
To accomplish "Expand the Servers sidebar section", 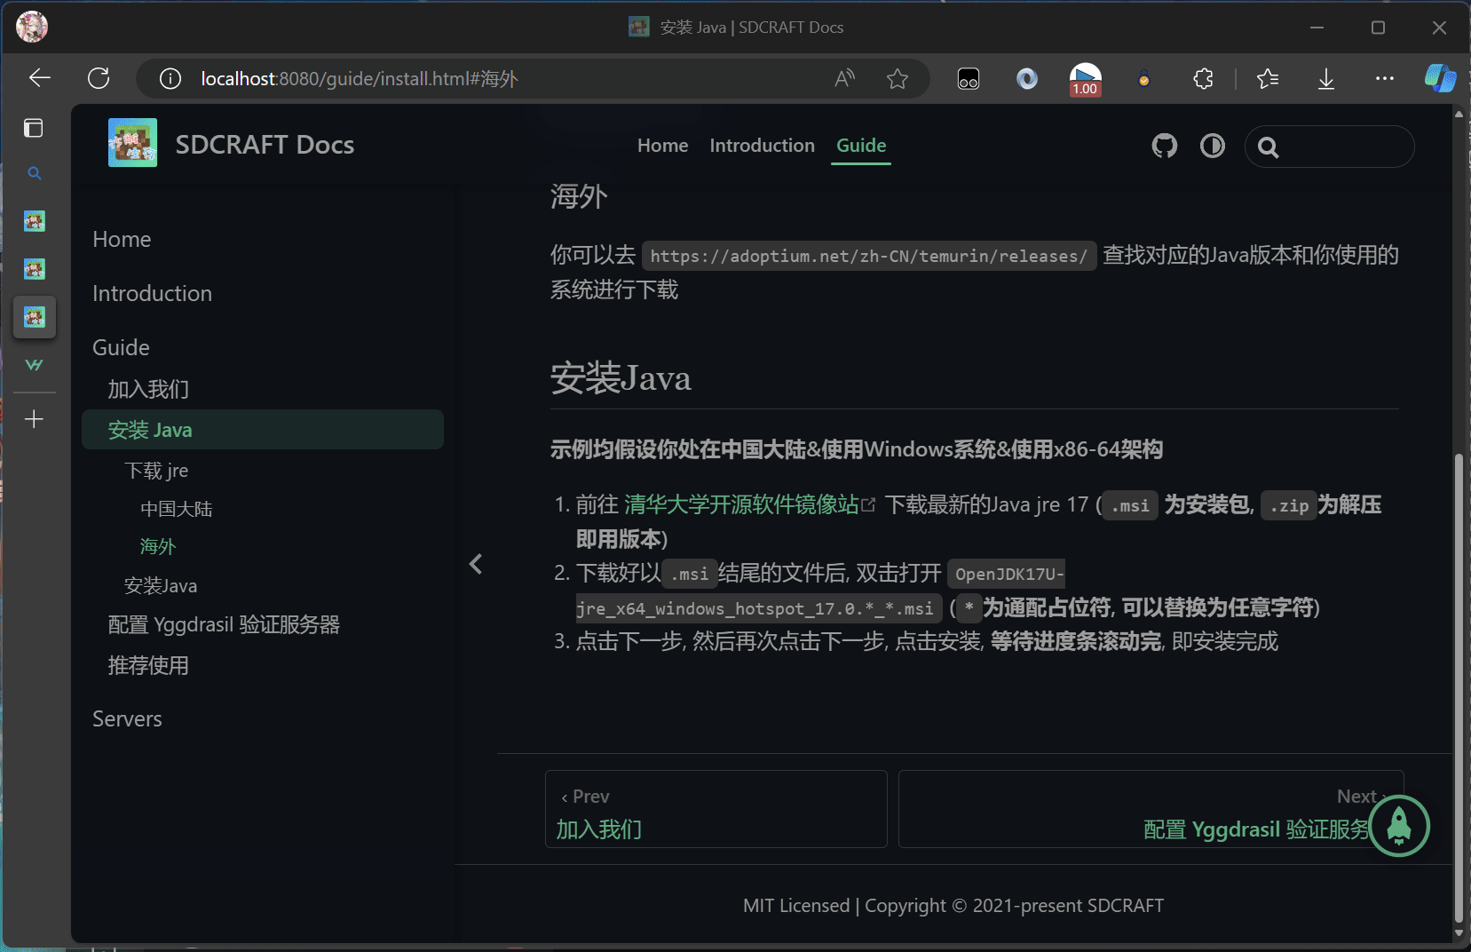I will (127, 719).
